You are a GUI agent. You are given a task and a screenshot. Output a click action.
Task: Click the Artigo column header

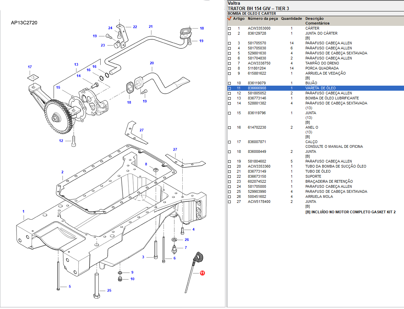(239, 19)
